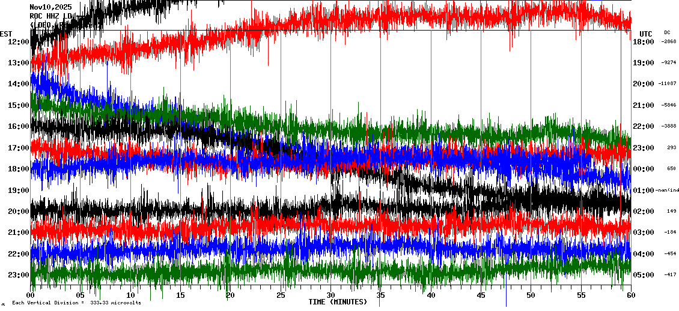
Task: Click the 23:00 EST label on left axis
Action: [x=19, y=274]
